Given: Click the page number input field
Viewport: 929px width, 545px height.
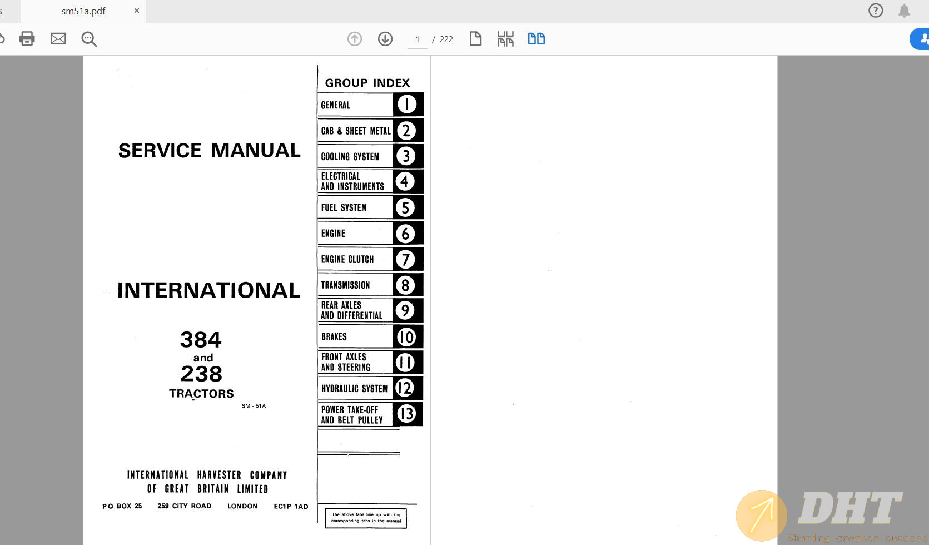Looking at the screenshot, I should tap(418, 39).
